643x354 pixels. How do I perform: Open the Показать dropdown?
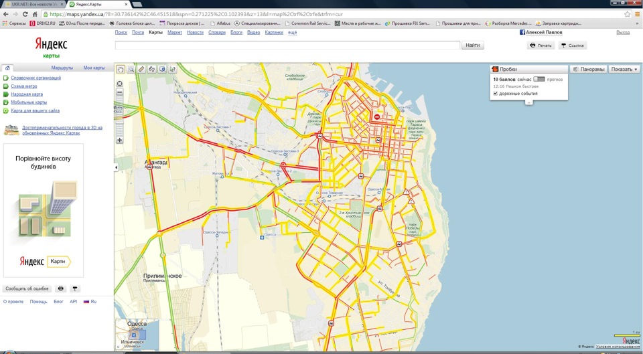pyautogui.click(x=624, y=69)
